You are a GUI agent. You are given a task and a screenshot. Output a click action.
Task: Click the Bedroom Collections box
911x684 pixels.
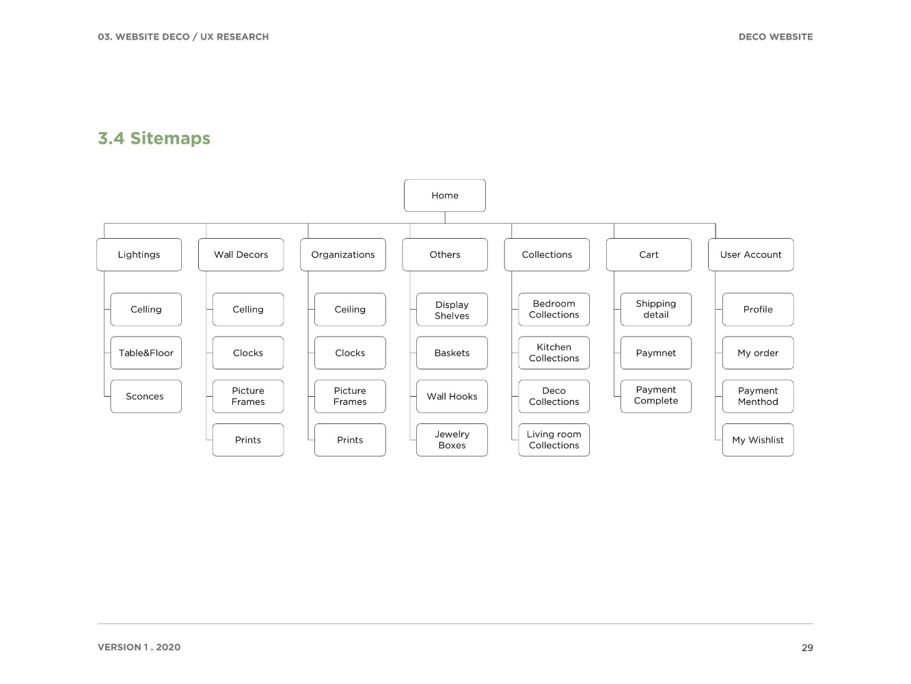[x=554, y=310]
